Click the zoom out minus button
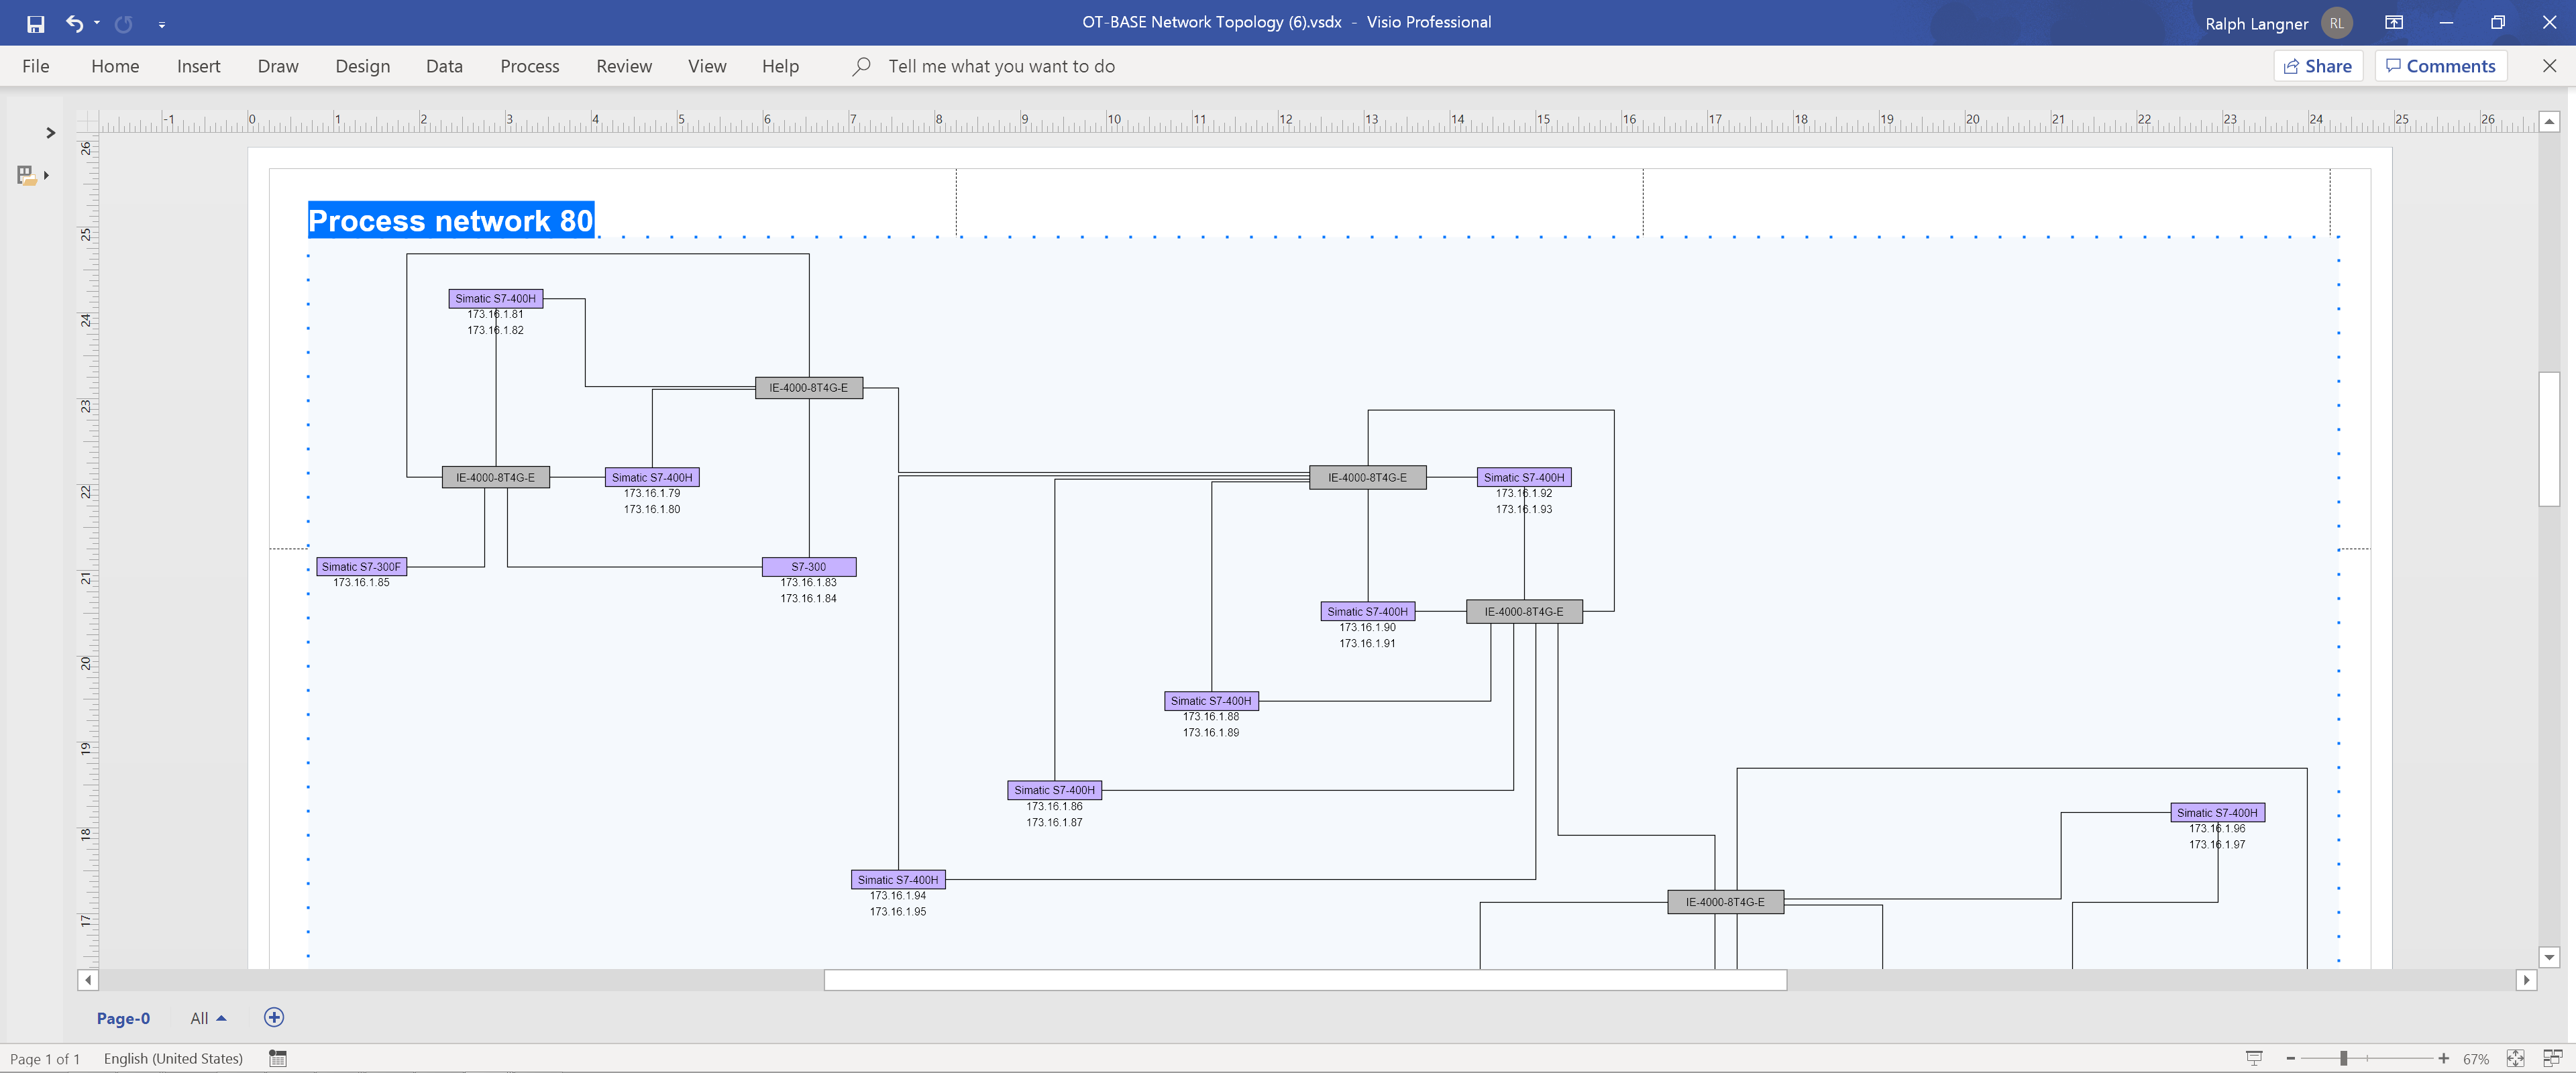Image resolution: width=2576 pixels, height=1073 pixels. 2291,1058
